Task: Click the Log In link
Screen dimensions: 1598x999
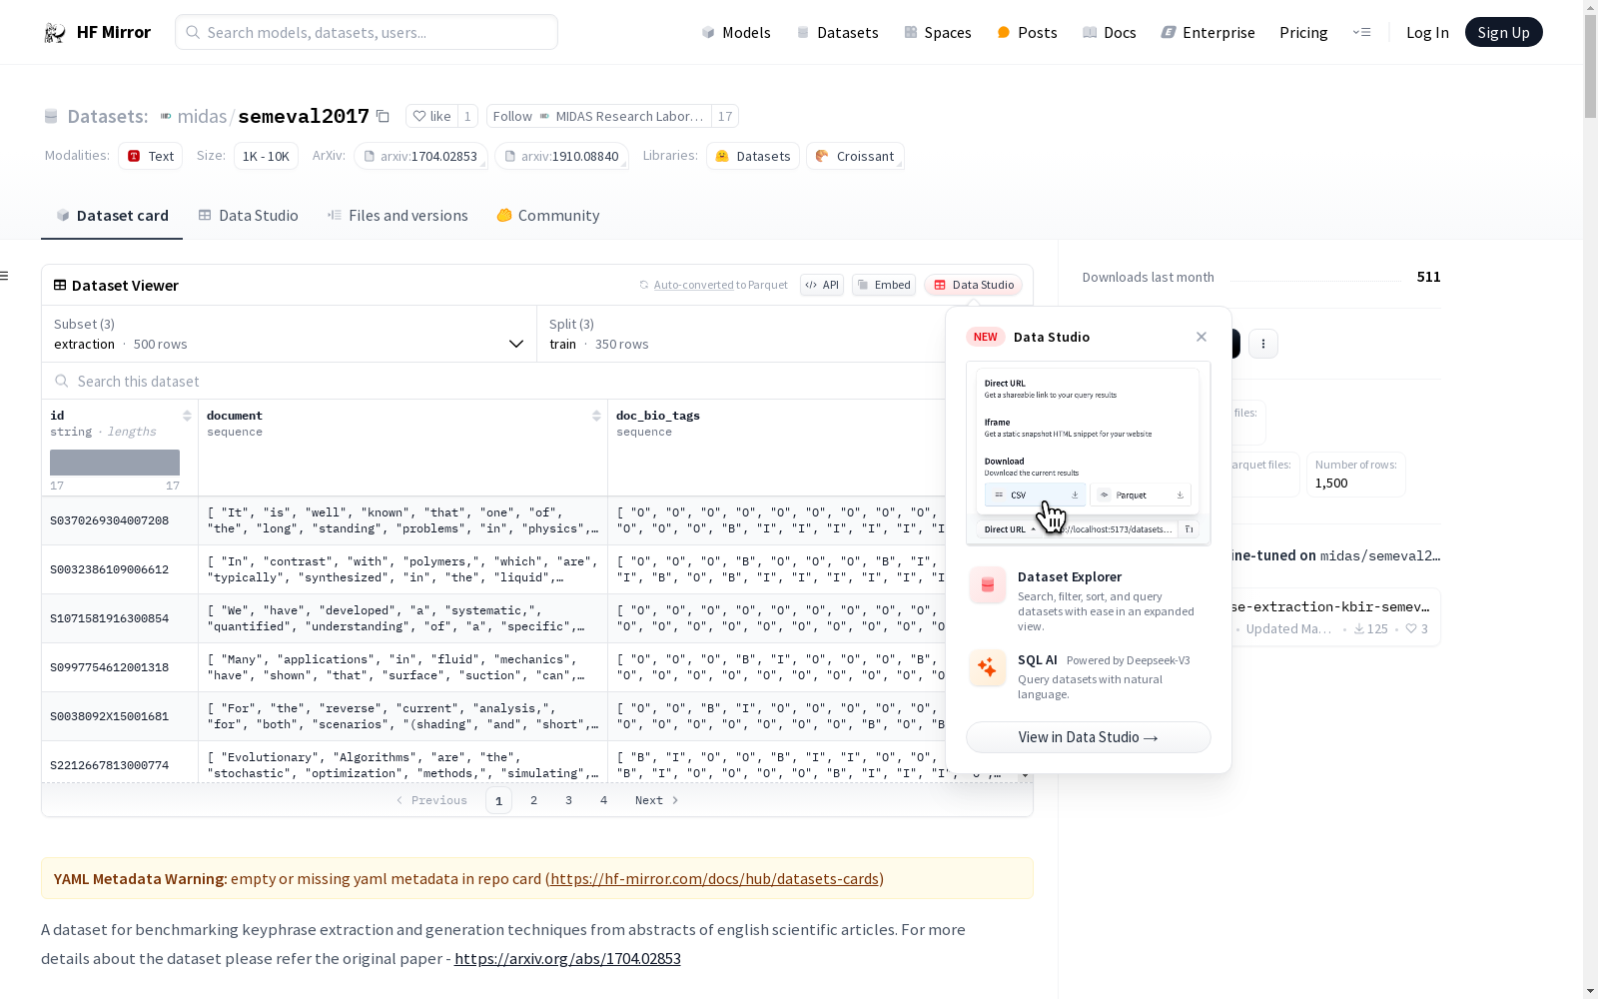Action: tap(1427, 32)
